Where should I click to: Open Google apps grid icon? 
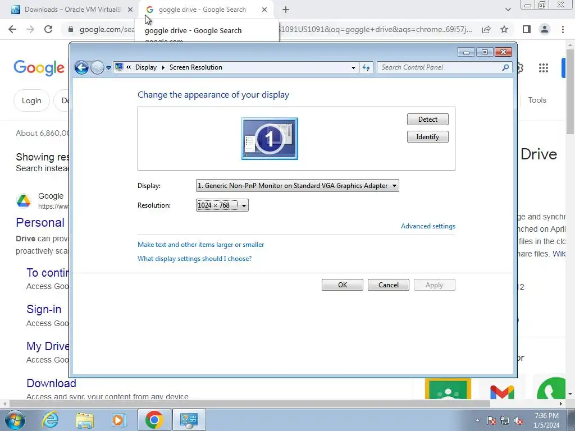click(x=544, y=68)
